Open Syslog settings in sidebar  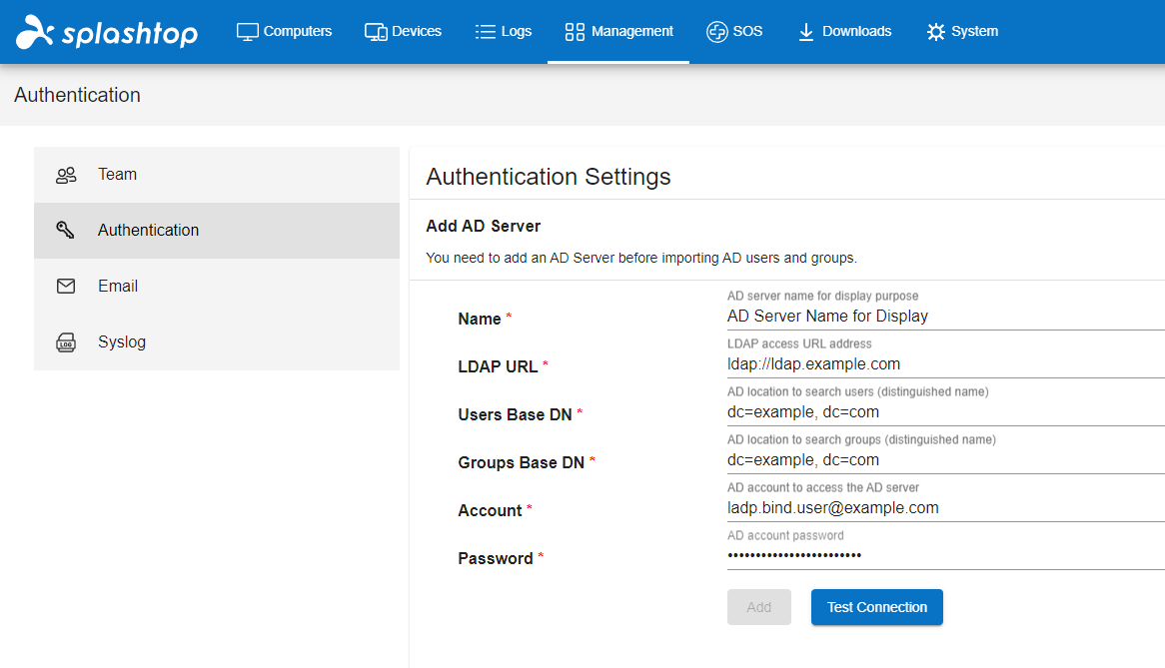[217, 342]
